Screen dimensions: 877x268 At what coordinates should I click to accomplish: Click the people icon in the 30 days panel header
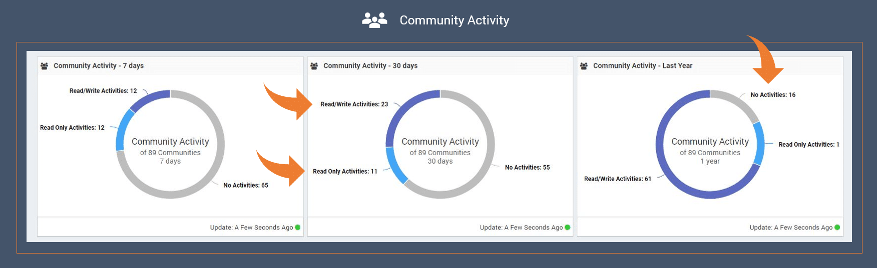pos(314,66)
